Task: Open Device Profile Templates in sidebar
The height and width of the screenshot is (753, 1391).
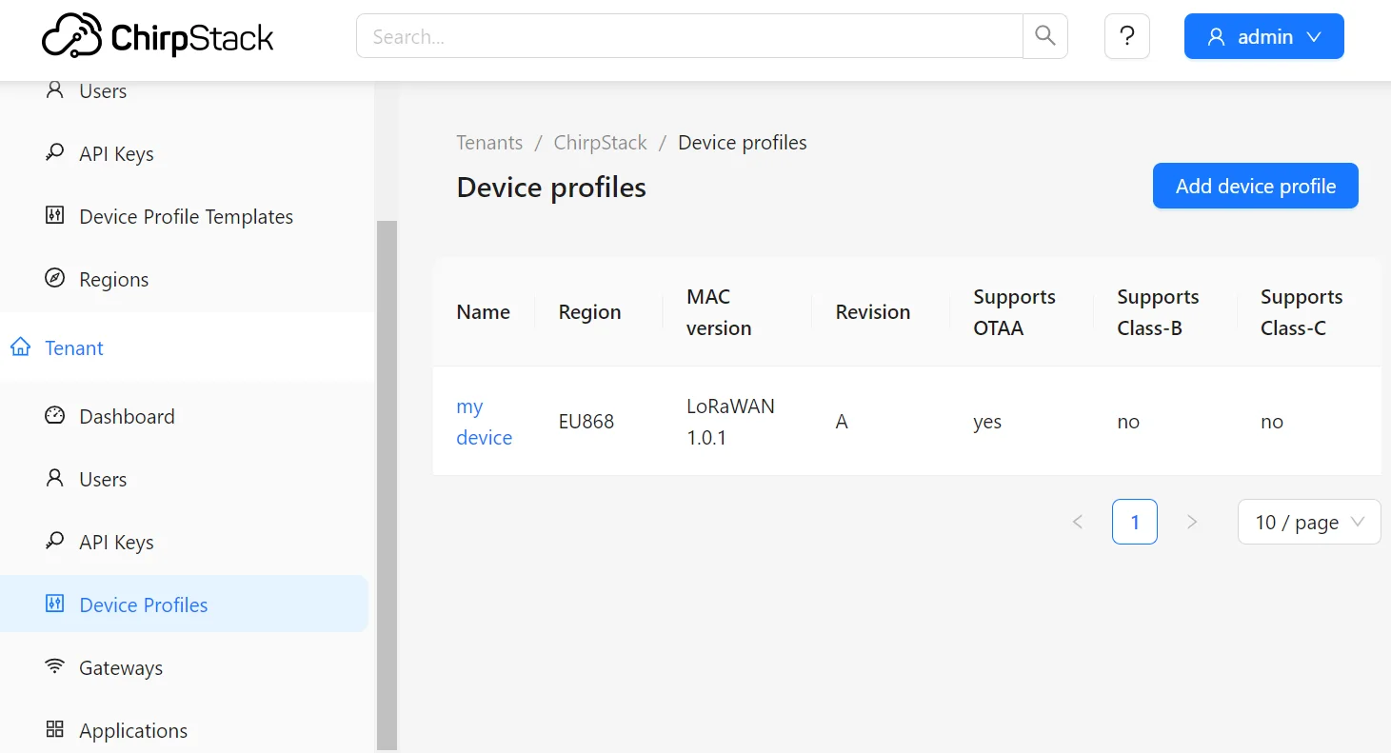Action: 185,217
